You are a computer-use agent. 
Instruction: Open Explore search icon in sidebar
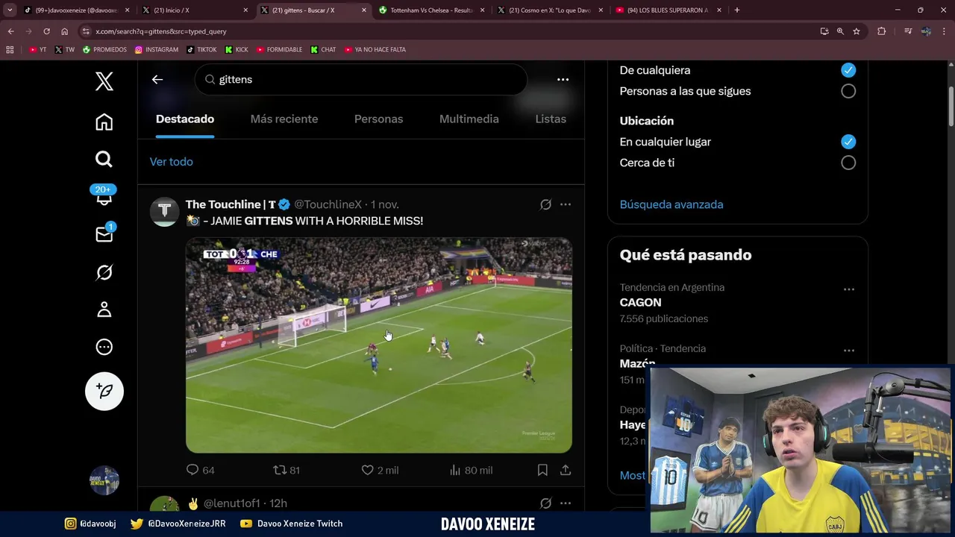coord(104,159)
